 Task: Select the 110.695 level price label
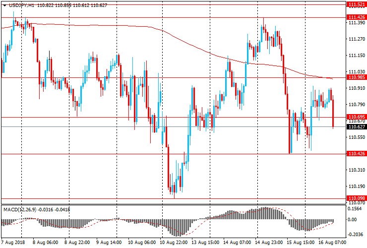[x=357, y=117]
